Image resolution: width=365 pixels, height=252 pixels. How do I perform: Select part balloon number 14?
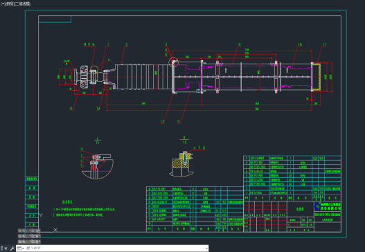click(x=98, y=109)
